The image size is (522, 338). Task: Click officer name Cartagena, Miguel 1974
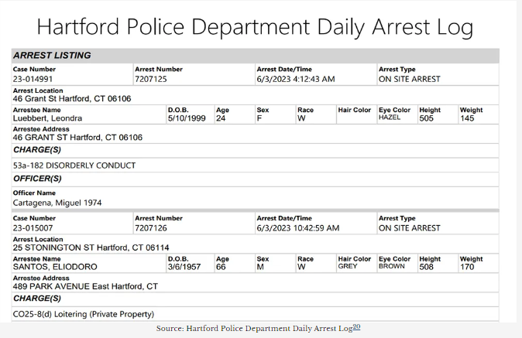[x=57, y=203]
